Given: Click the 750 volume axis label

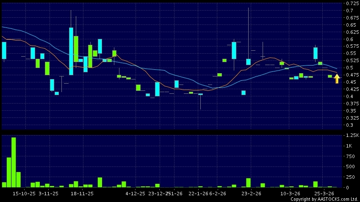Looking at the screenshot, I should click(x=350, y=156).
